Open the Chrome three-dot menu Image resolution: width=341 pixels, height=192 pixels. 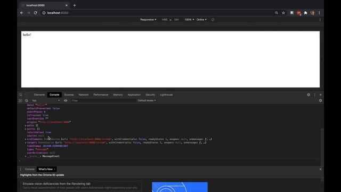319,13
